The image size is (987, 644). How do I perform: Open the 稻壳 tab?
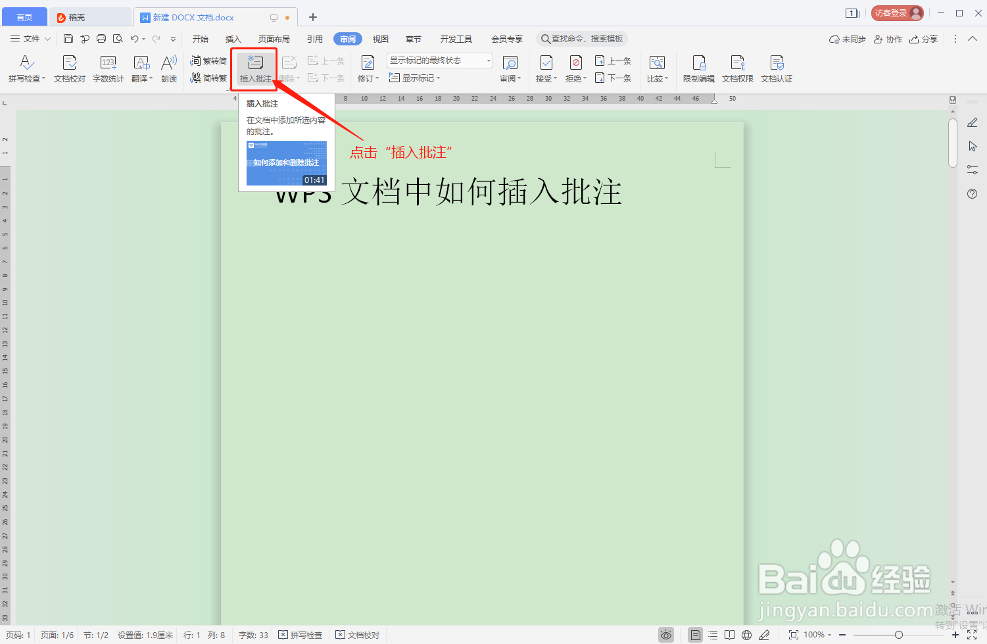pos(91,17)
